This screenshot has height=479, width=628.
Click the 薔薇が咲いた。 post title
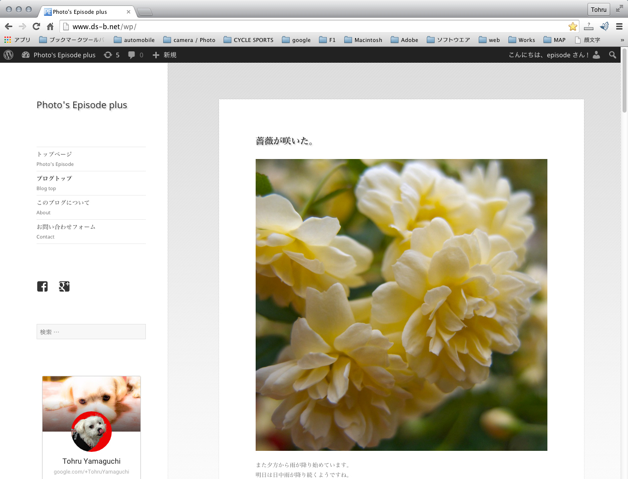click(284, 141)
